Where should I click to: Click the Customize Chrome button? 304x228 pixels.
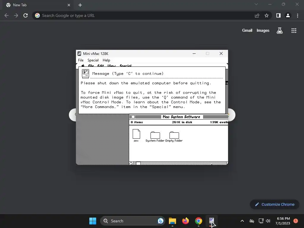point(275,204)
